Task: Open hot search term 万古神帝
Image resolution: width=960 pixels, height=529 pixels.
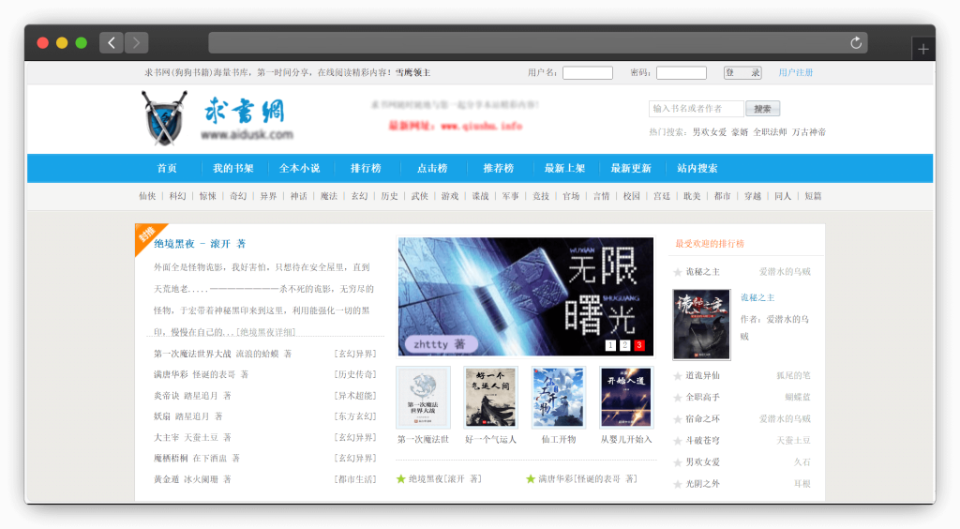Action: (809, 132)
